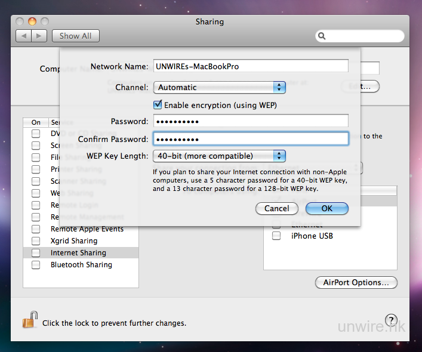This screenshot has height=352, width=422.
Task: Click the AirPort Options... button
Action: pyautogui.click(x=356, y=282)
